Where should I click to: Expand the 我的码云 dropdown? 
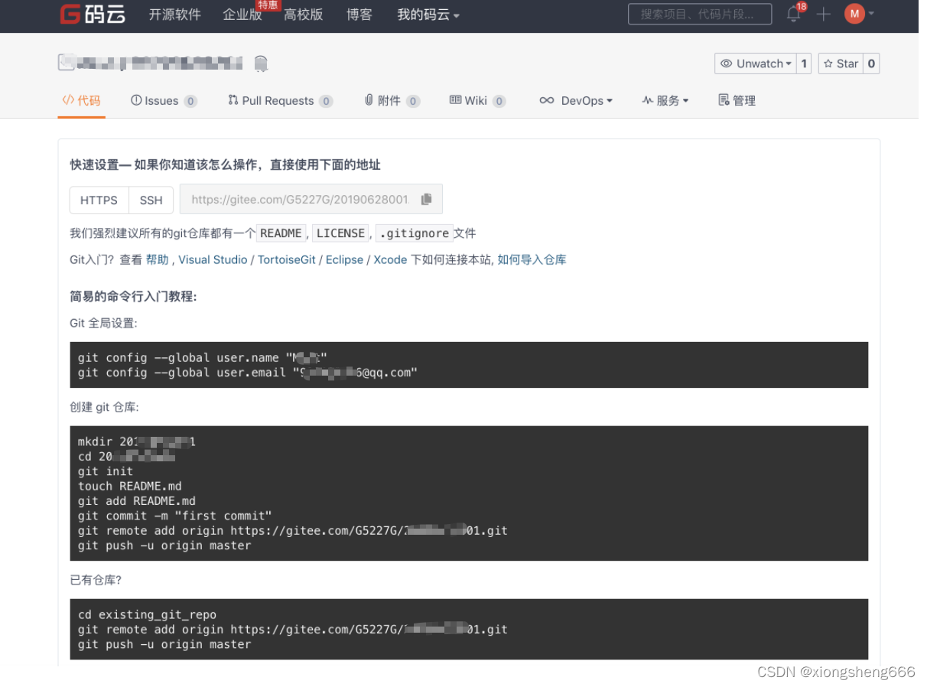(428, 15)
